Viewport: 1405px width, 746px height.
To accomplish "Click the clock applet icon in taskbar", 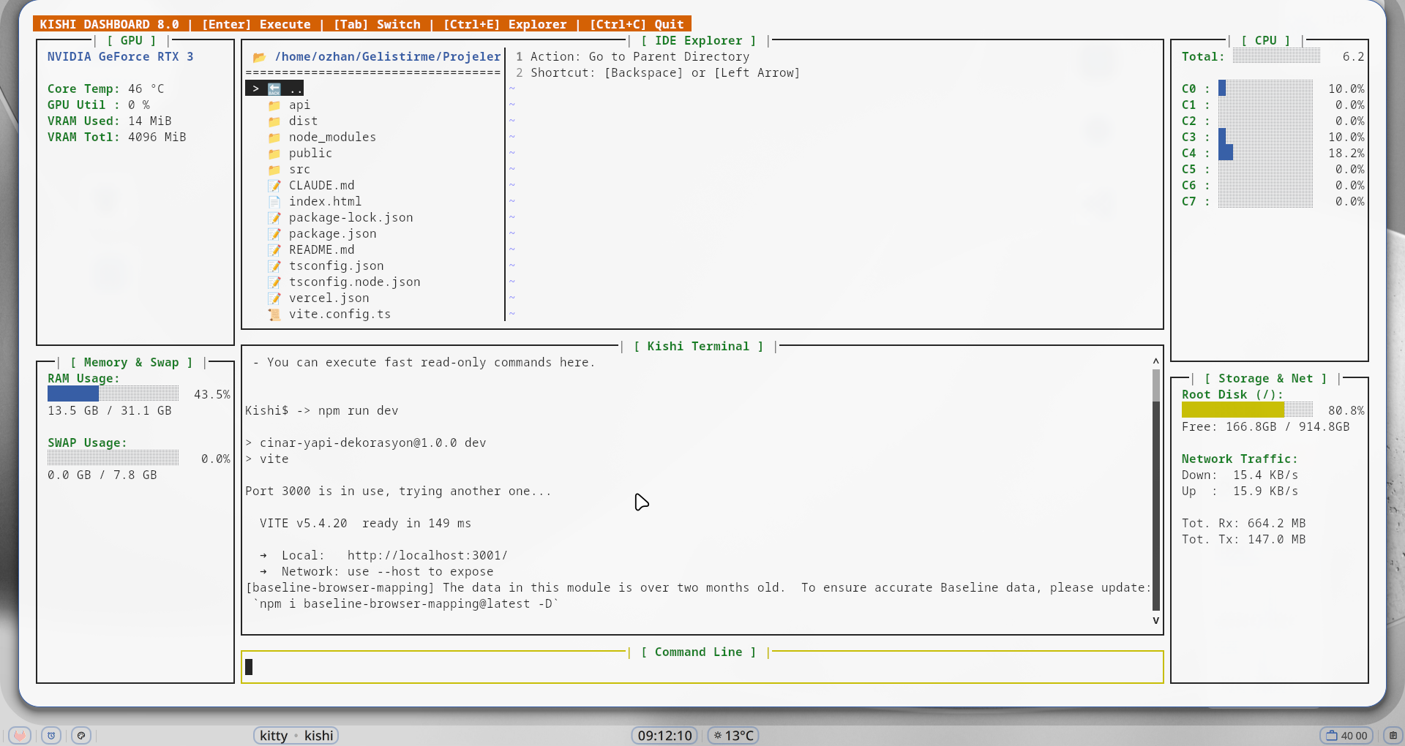I will pos(51,735).
